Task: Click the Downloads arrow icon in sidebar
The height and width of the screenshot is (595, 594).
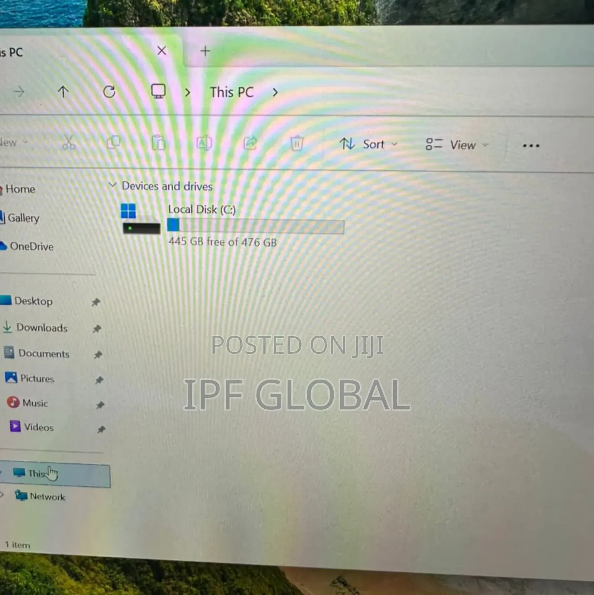Action: (7, 327)
